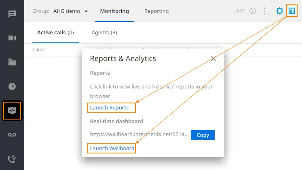Click the wallboard.intermedia.net URL text

pyautogui.click(x=139, y=134)
